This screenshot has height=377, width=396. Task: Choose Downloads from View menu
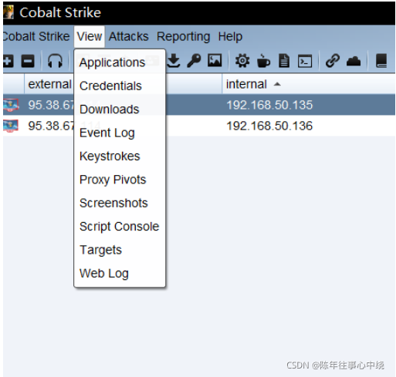click(x=120, y=109)
